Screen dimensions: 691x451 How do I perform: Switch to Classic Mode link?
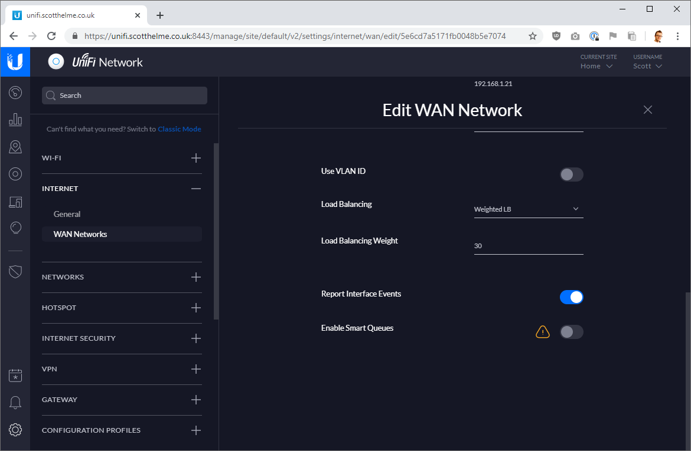(179, 129)
